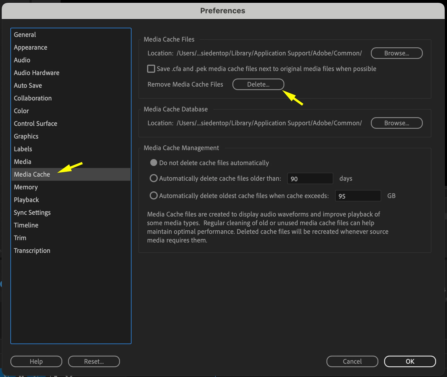Select Do not delete cache files automatically

[x=154, y=163]
